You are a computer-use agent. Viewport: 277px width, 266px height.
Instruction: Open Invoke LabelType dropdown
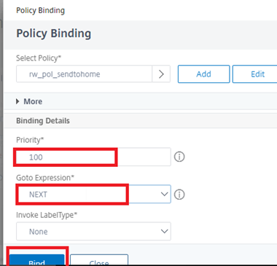pos(93,231)
